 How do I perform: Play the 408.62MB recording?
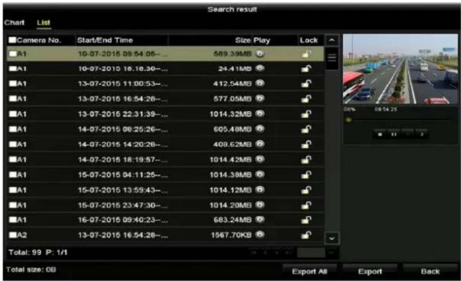coord(260,144)
